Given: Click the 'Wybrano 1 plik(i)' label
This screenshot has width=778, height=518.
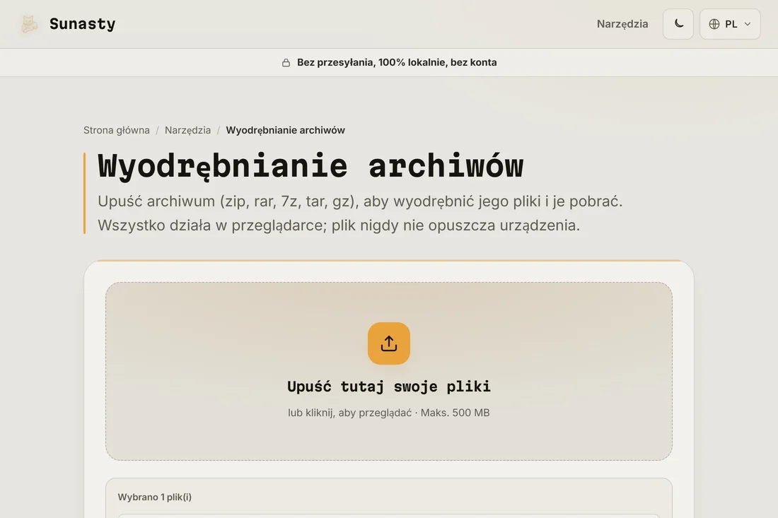Looking at the screenshot, I should click(x=155, y=497).
